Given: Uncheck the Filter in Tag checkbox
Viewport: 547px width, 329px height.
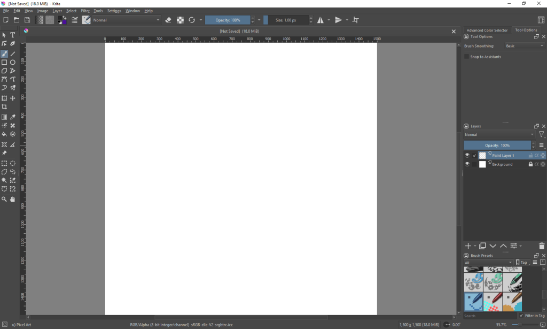Looking at the screenshot, I should pyautogui.click(x=521, y=316).
